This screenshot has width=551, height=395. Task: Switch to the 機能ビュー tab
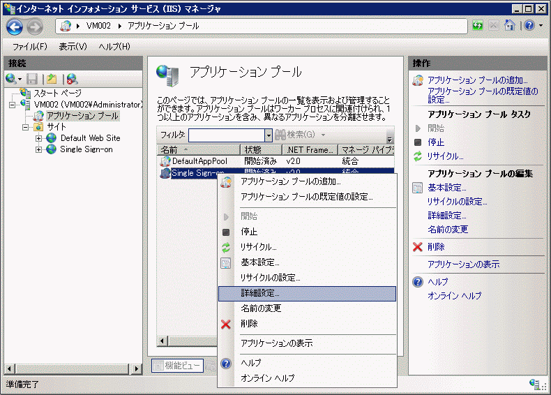pyautogui.click(x=178, y=366)
